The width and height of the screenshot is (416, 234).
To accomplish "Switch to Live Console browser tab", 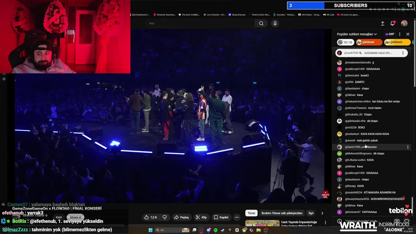I will [x=214, y=15].
